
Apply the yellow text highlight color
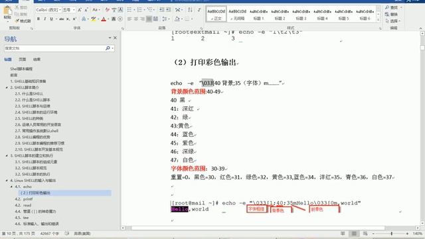coord(94,19)
